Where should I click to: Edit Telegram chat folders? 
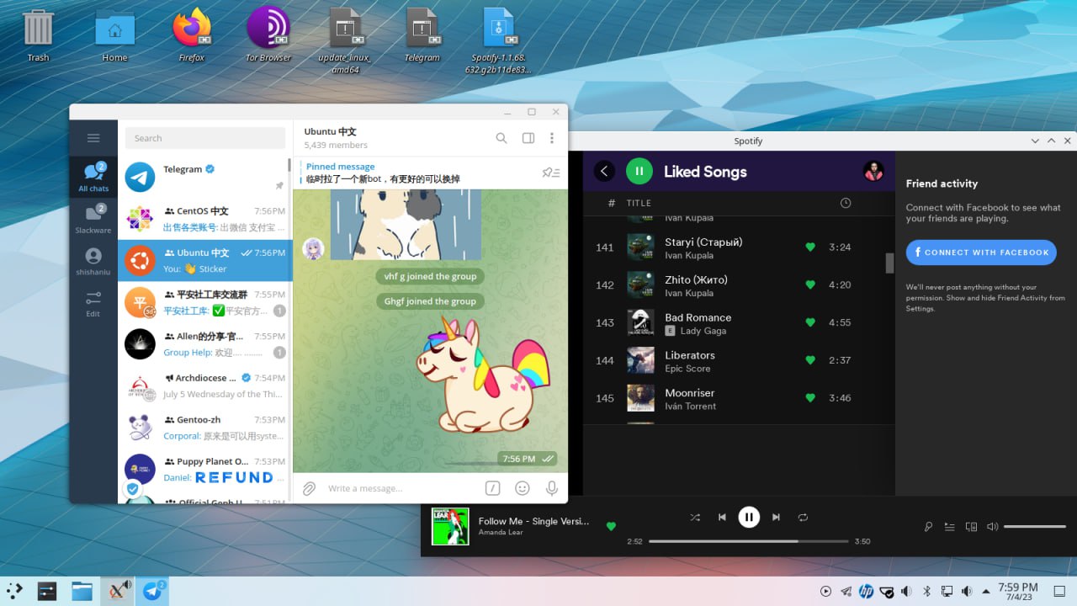[x=93, y=303]
